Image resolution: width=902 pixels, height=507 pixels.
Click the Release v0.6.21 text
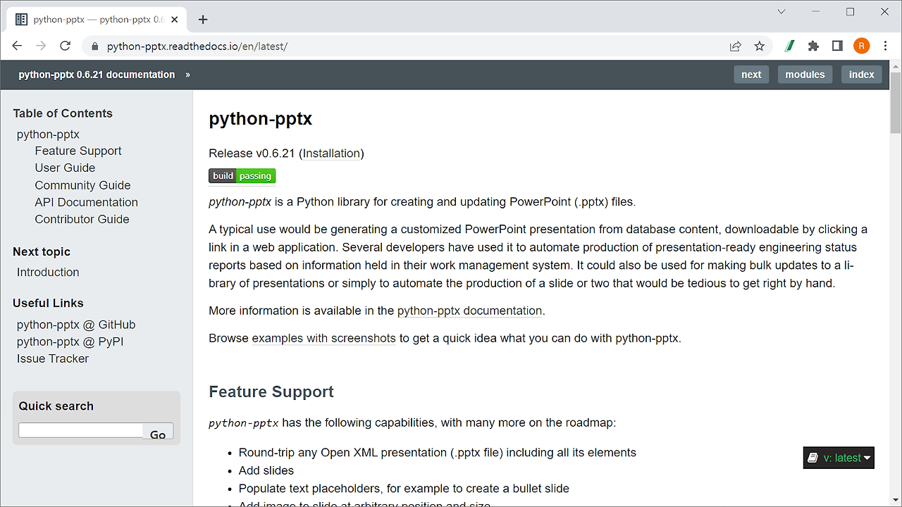point(252,154)
